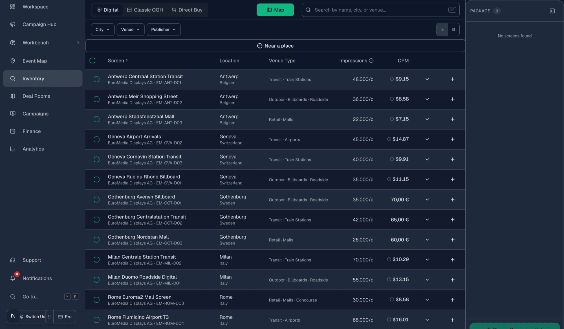The height and width of the screenshot is (329, 564).
Task: Expand Gothenburg Centralstation Transit row details
Action: [427, 220]
